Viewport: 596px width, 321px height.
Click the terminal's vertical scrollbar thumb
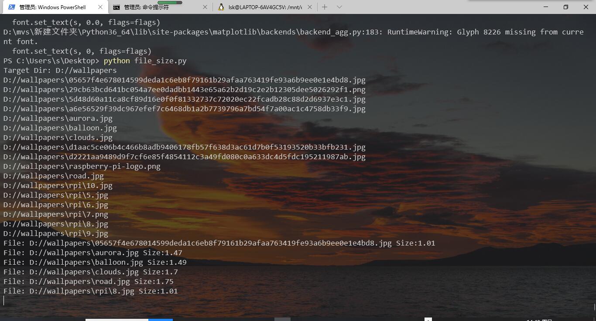[594, 307]
